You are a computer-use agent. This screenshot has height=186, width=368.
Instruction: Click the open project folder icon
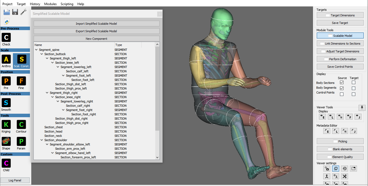tap(7, 12)
